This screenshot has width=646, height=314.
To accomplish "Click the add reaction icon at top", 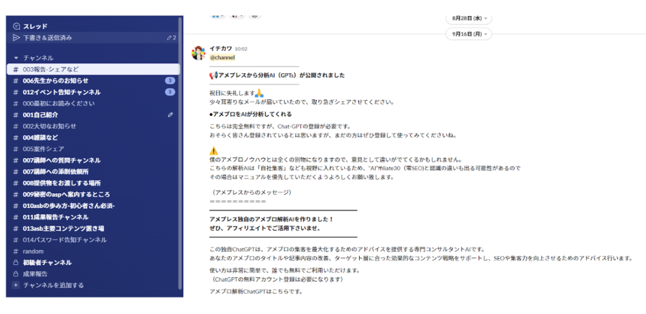I will click(255, 15).
